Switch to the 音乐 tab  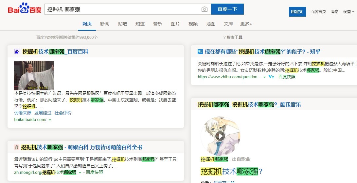click(x=157, y=24)
